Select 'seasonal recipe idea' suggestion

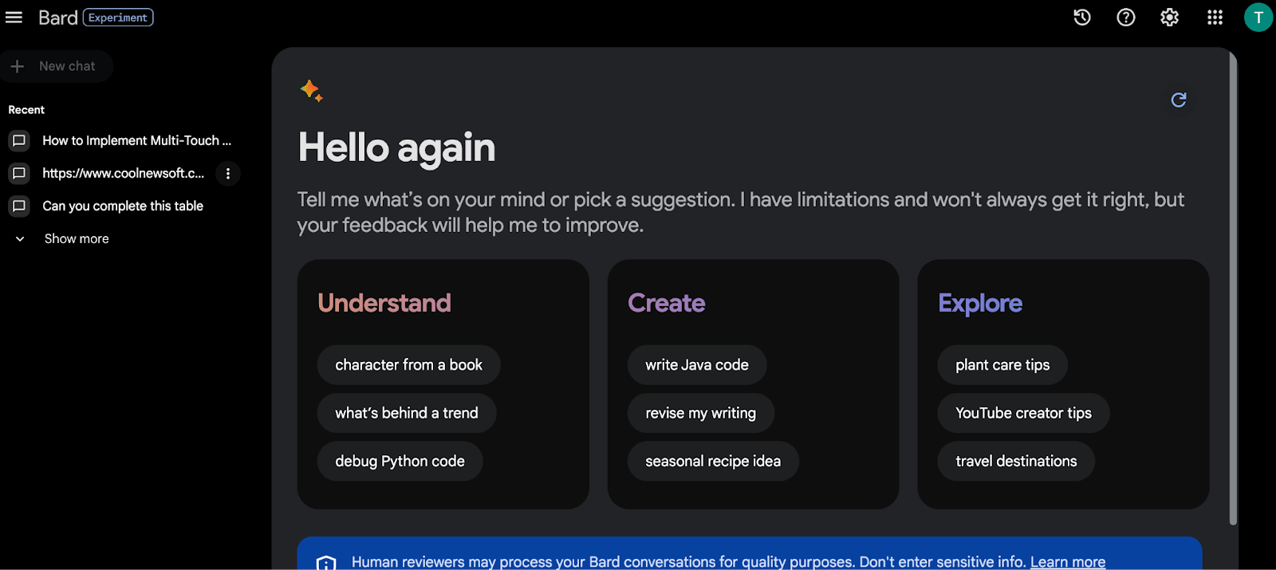pos(713,461)
